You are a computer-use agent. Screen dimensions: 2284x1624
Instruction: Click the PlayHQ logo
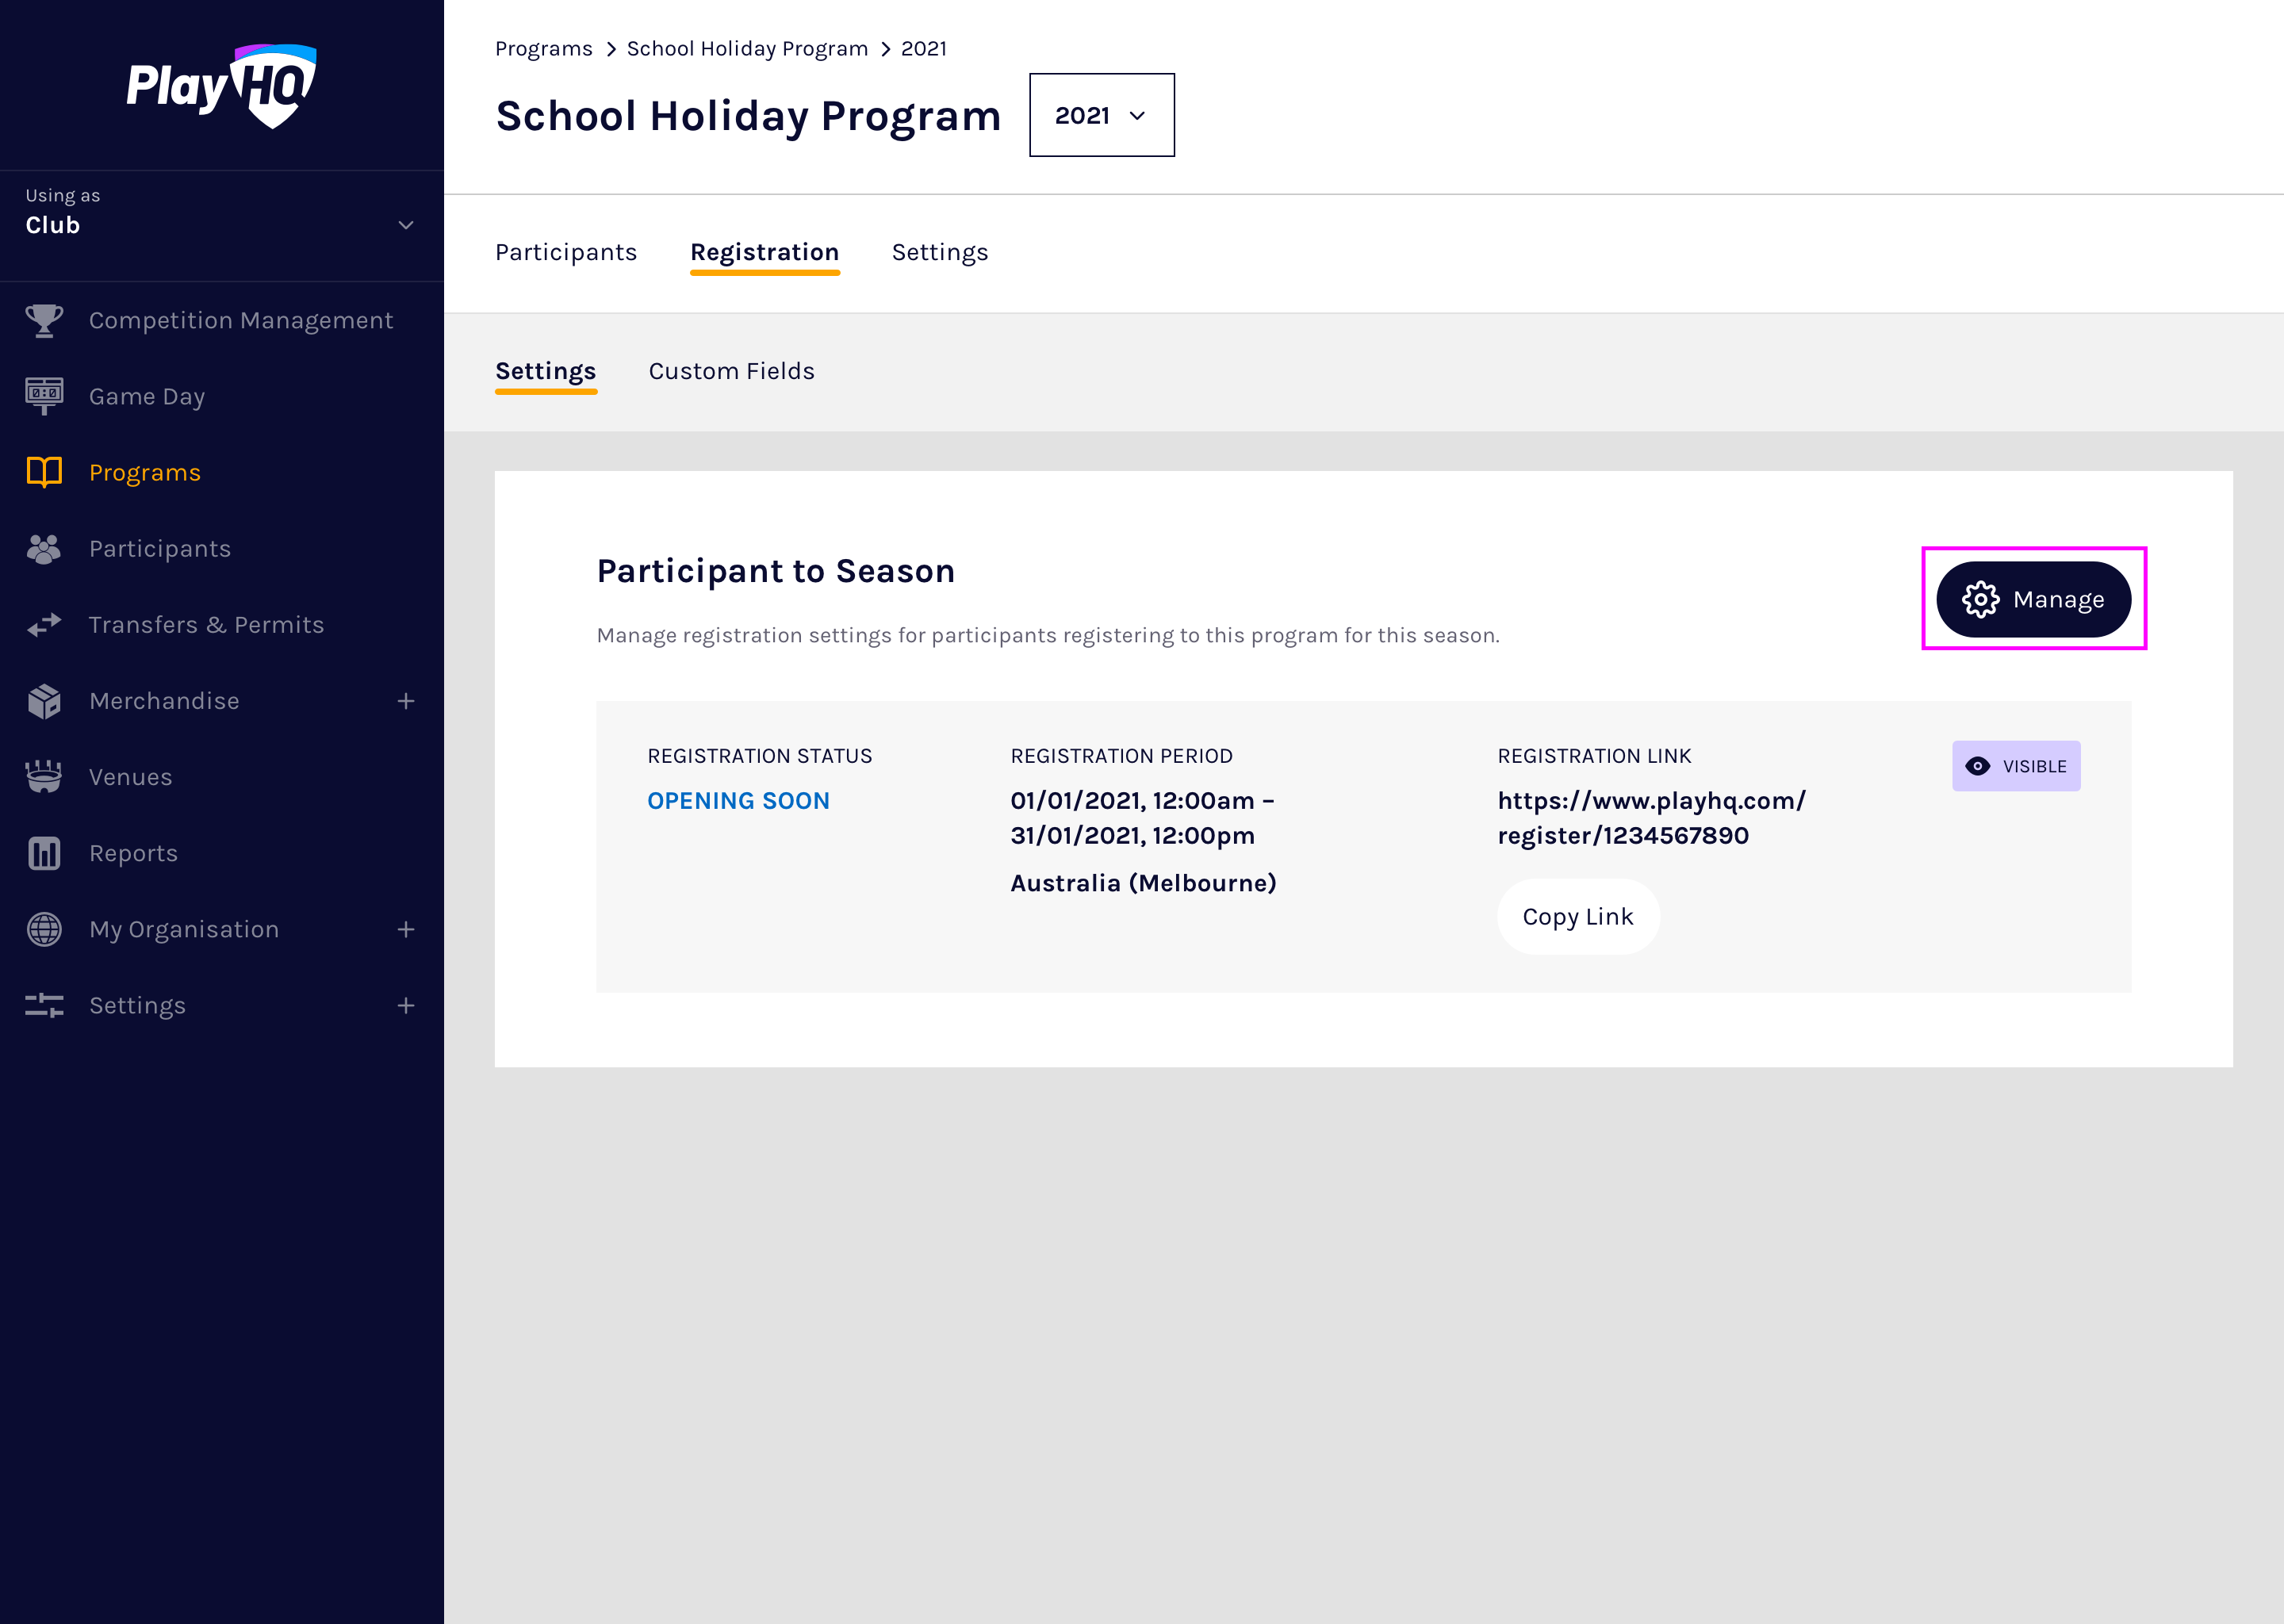coord(221,86)
